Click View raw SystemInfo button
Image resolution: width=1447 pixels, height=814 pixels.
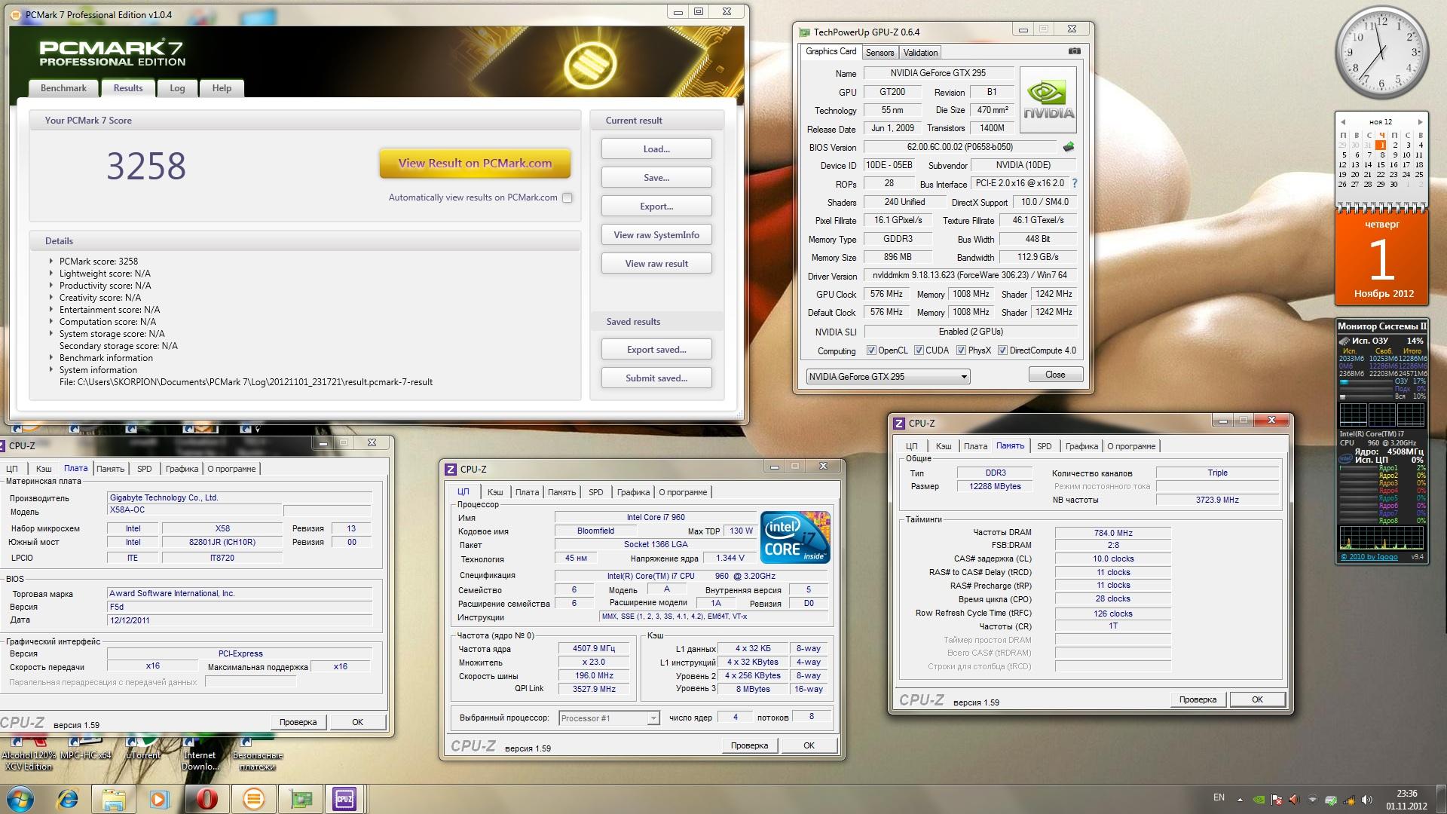coord(656,234)
